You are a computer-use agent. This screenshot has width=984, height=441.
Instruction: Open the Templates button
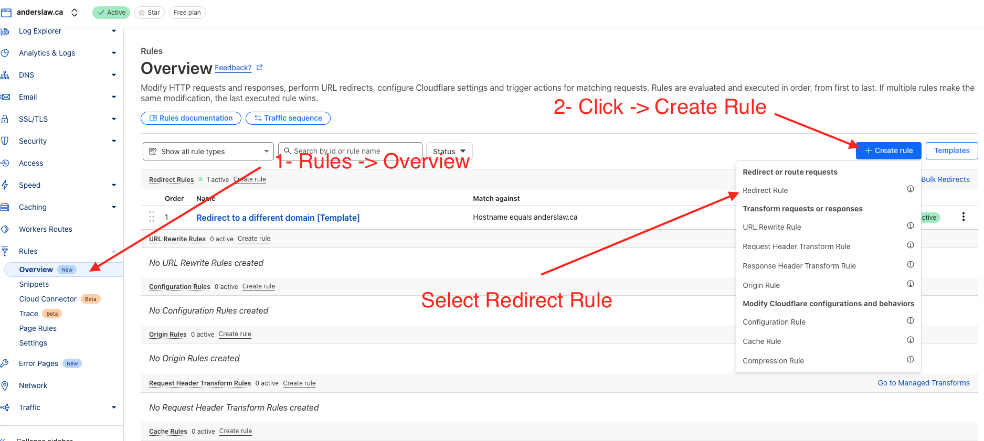951,150
